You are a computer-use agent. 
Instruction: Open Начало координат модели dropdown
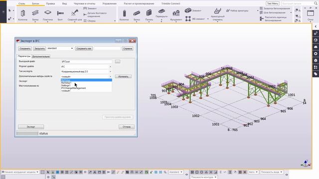20,172
